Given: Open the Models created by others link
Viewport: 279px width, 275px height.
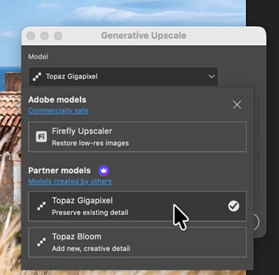Looking at the screenshot, I should [70, 181].
